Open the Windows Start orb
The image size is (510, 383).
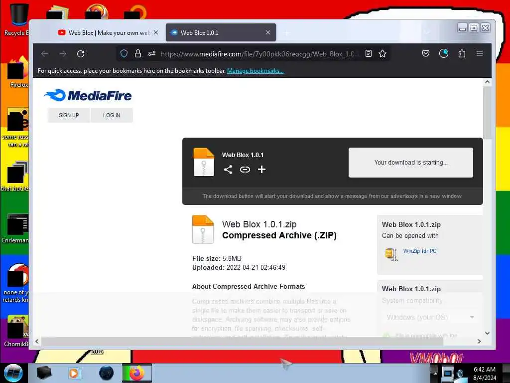tap(13, 373)
